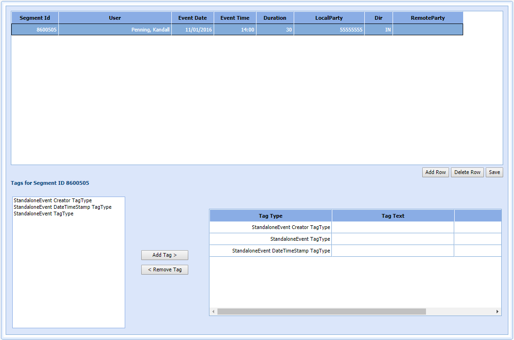514x340 pixels.
Task: Select StandaloneEvent DateTimeStamp TagType in left list
Action: click(x=63, y=207)
